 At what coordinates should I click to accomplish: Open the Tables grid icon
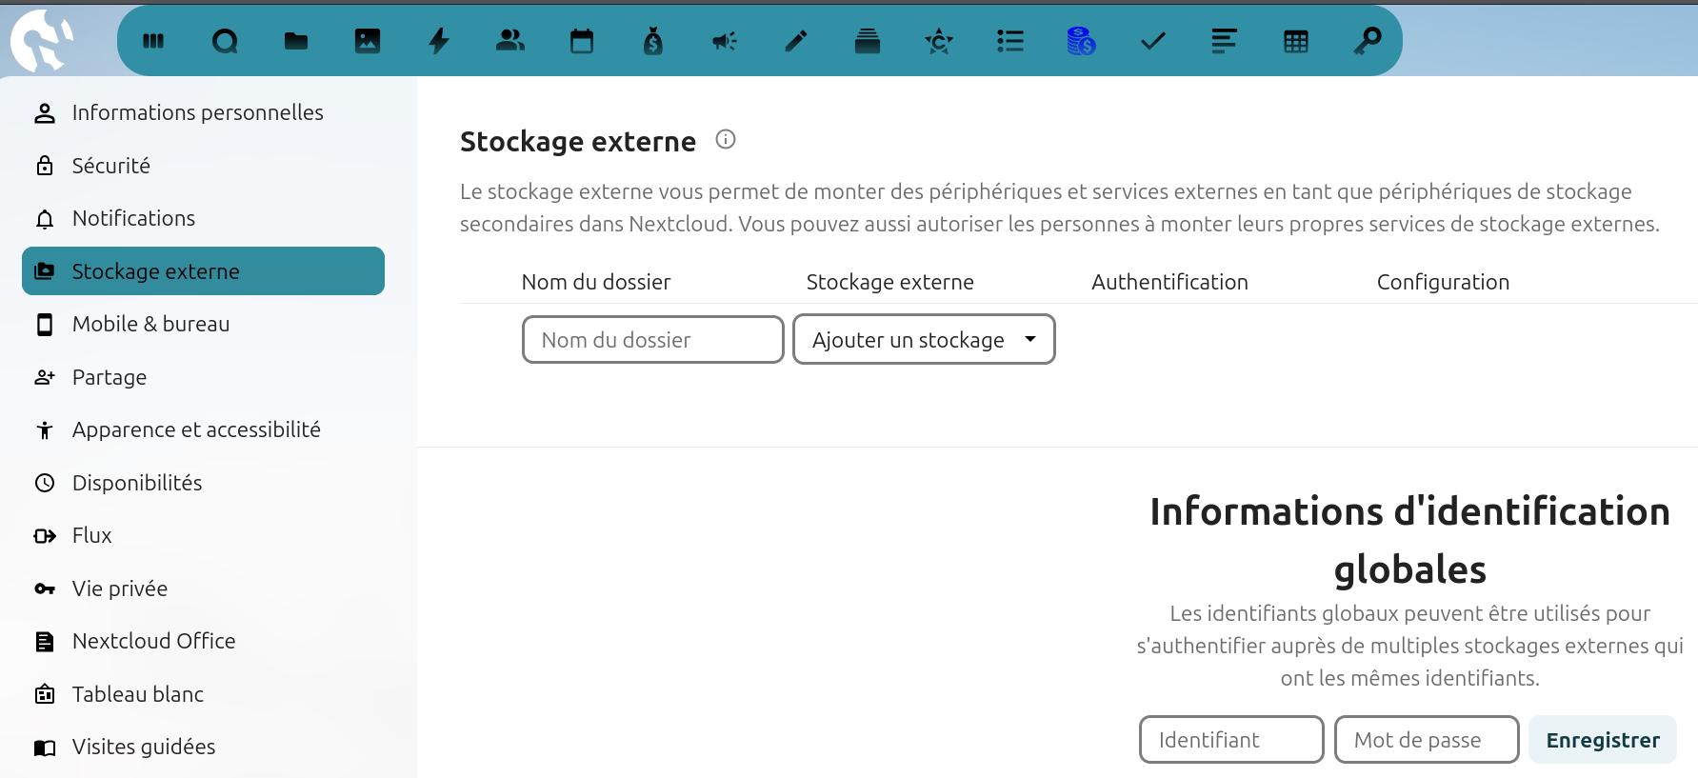coord(1296,41)
